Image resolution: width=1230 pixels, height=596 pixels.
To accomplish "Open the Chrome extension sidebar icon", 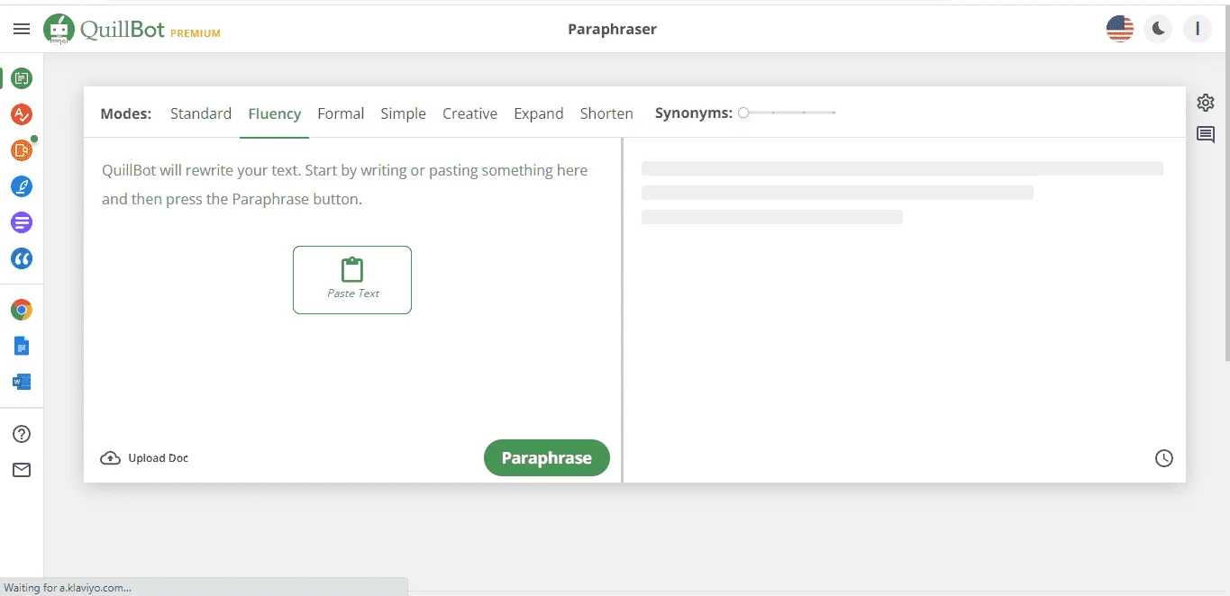I will tap(22, 311).
